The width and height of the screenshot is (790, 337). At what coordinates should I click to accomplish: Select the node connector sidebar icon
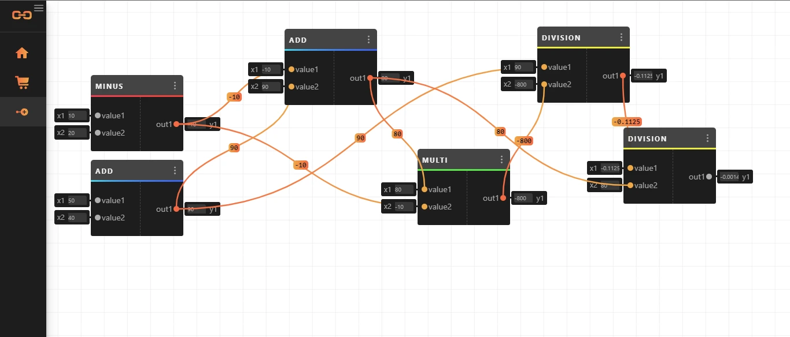point(22,112)
